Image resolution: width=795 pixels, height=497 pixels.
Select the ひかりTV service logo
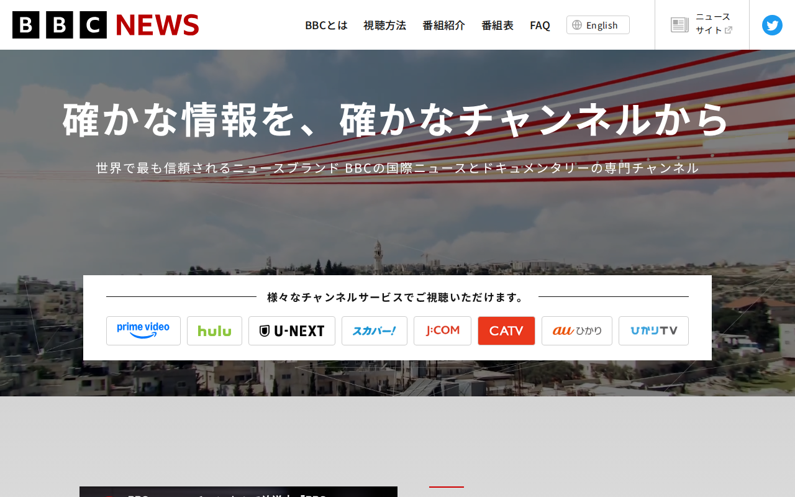[x=653, y=331]
